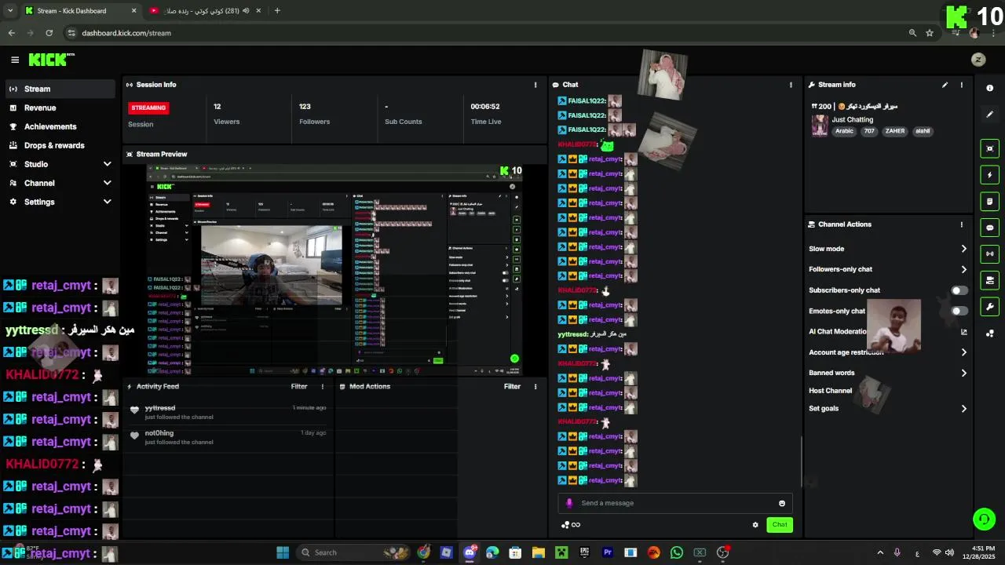
Task: Toggle the lightning bolt panel icon in sidebar
Action: [x=990, y=175]
